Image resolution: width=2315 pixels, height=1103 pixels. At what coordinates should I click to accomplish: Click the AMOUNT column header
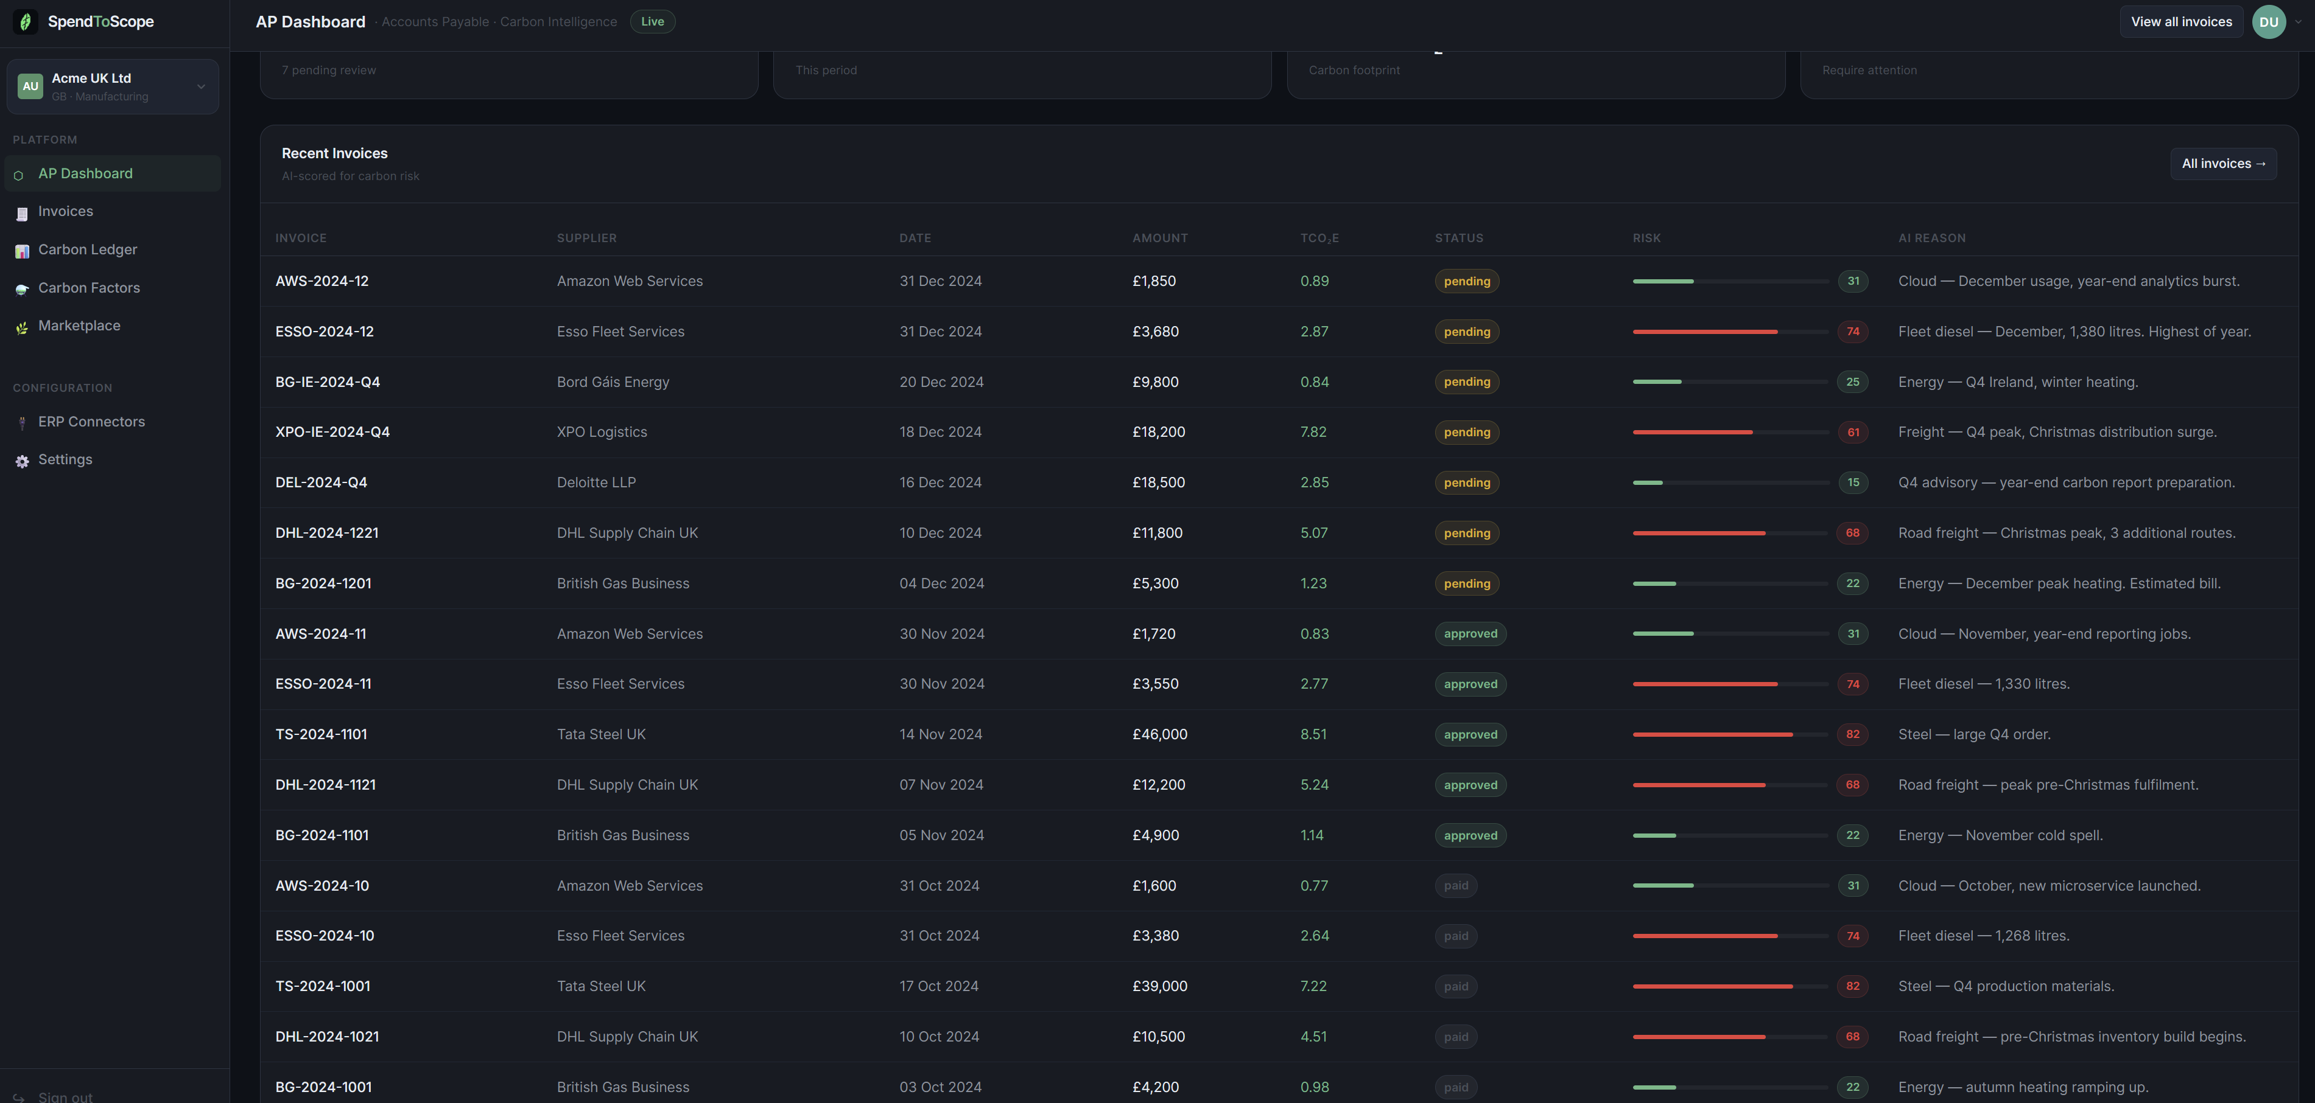click(1160, 238)
